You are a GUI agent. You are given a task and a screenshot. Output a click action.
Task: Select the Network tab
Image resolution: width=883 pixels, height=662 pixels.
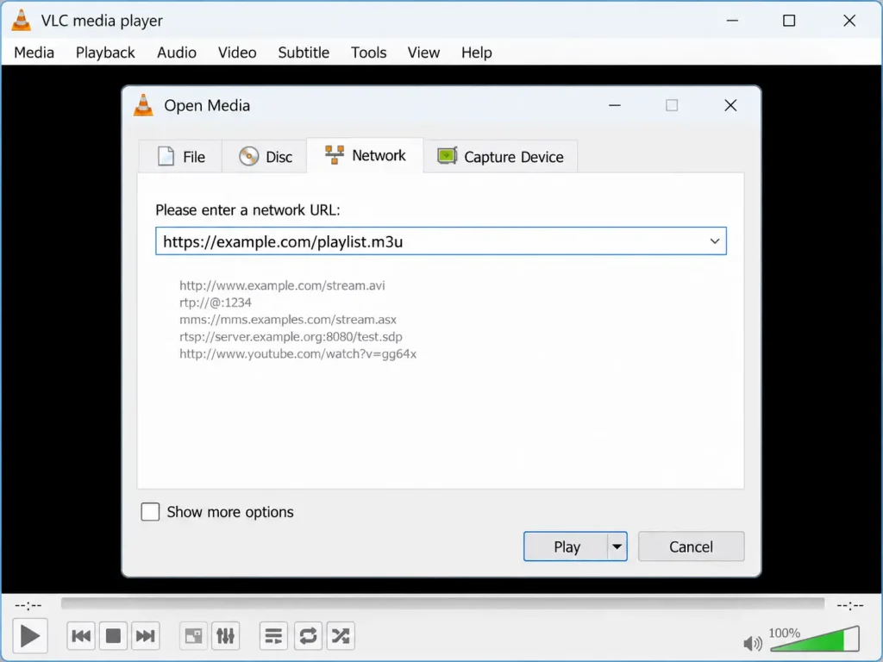point(365,155)
